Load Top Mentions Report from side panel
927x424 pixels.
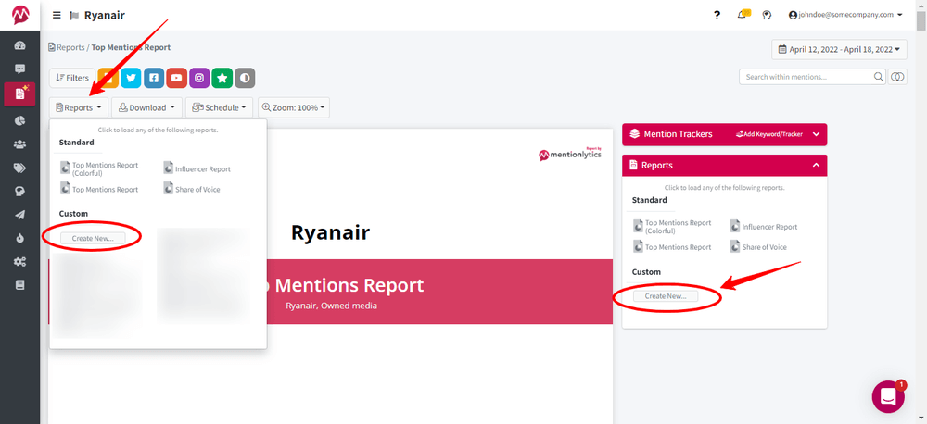[672, 247]
